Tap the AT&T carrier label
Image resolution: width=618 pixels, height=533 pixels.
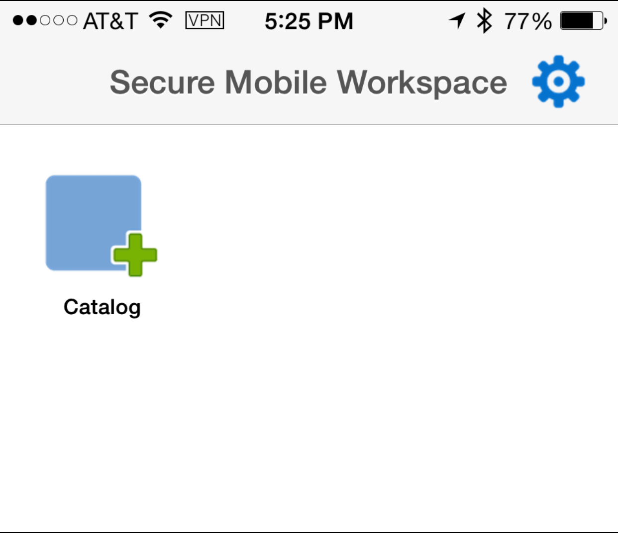(x=110, y=20)
